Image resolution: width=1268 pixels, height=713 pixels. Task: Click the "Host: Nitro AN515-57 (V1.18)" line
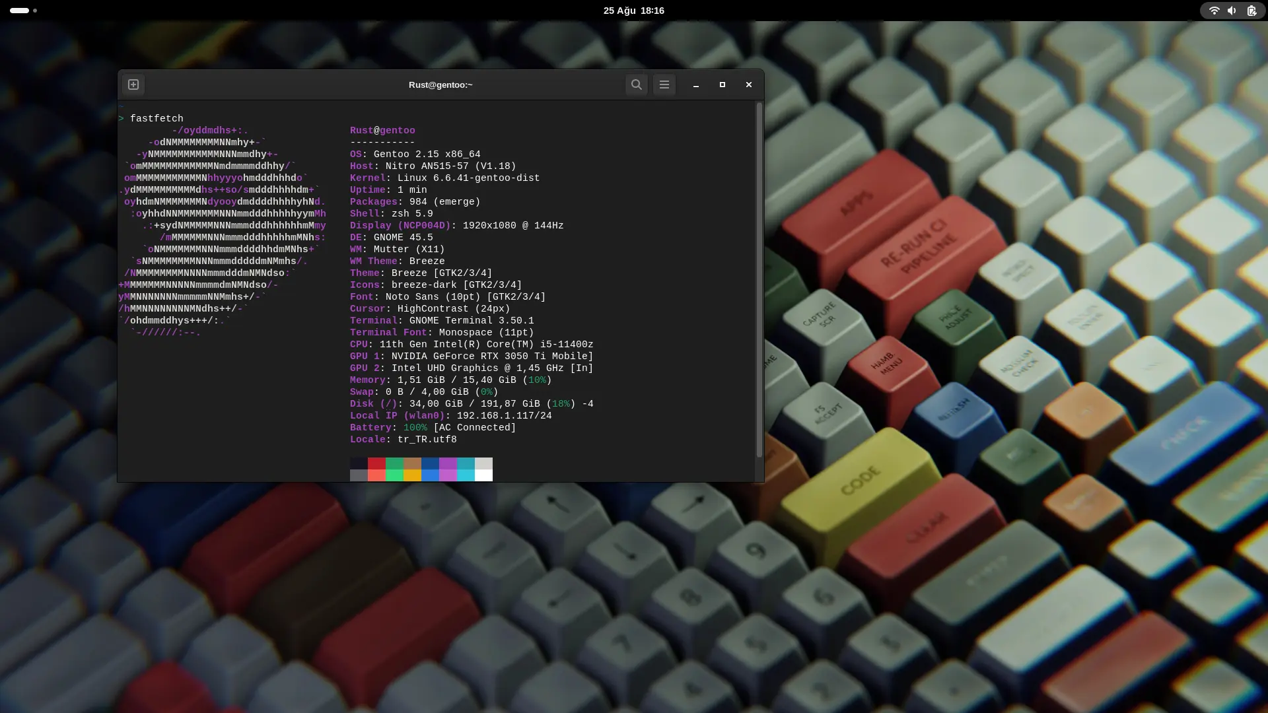click(x=433, y=166)
